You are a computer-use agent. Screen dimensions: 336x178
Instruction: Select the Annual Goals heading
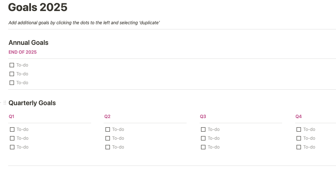(x=28, y=43)
